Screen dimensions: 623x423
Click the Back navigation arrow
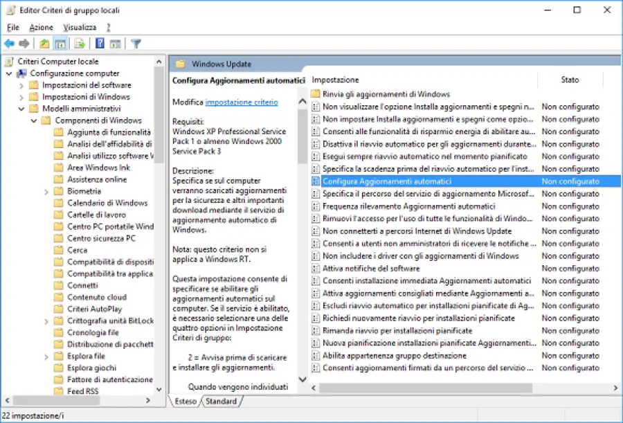8,43
